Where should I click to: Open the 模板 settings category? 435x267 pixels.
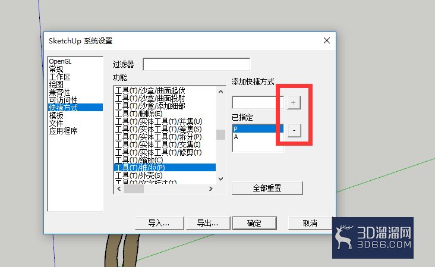(x=56, y=115)
